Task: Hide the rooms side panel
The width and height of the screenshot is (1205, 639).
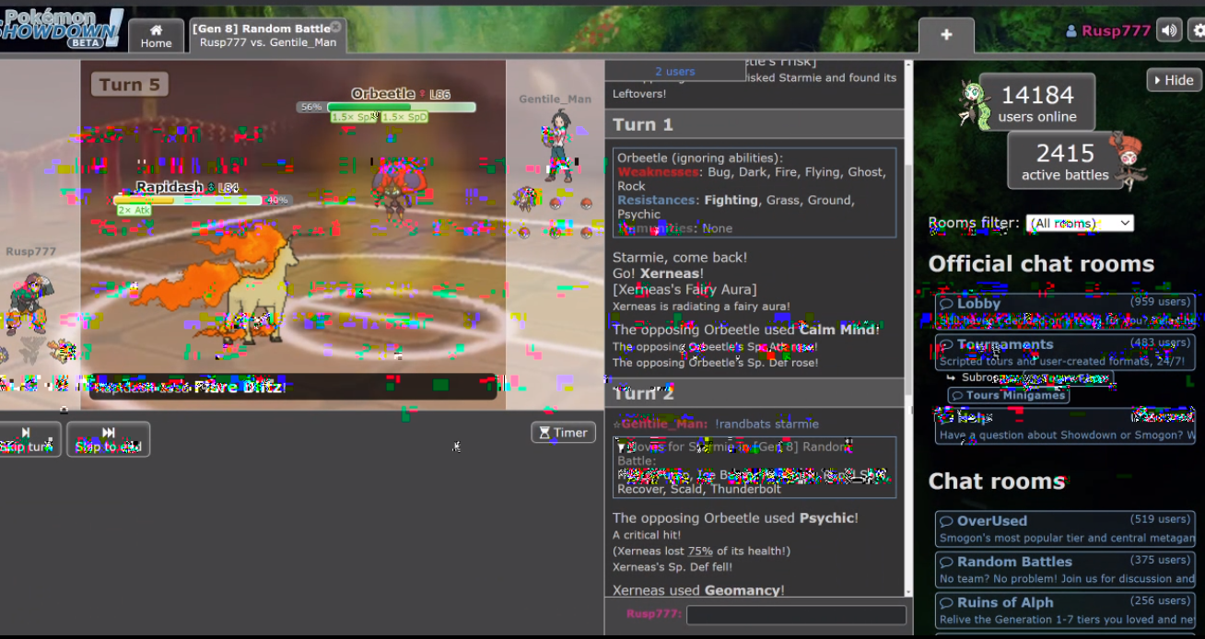Action: click(x=1173, y=80)
